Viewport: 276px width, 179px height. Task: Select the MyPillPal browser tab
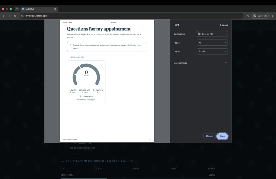tap(39, 9)
